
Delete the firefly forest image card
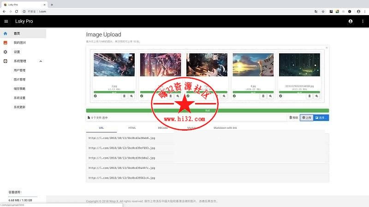tap(309, 96)
